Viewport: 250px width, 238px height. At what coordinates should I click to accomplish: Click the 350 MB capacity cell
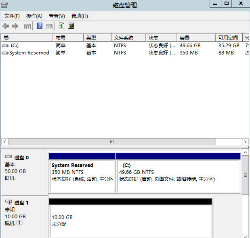189,53
